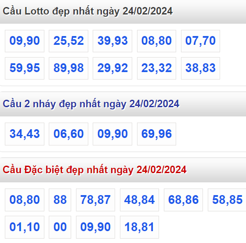Click the 25,52 Lotto number box
The image size is (246, 243).
69,41
